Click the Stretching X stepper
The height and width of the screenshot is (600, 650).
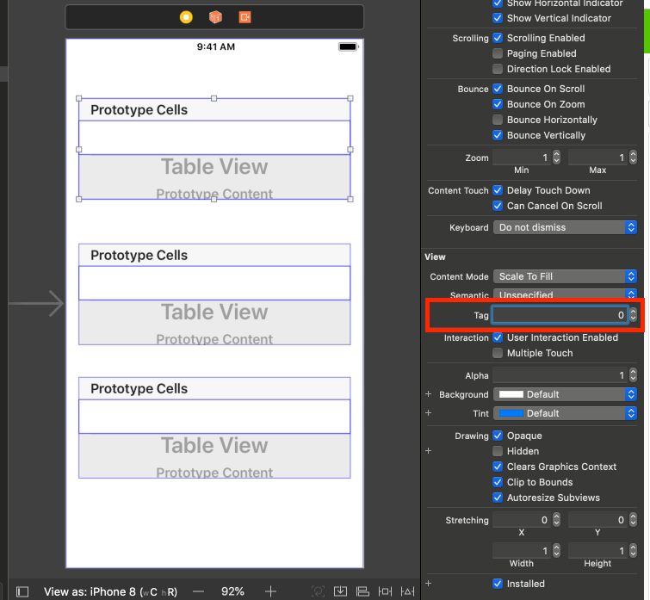[556, 520]
